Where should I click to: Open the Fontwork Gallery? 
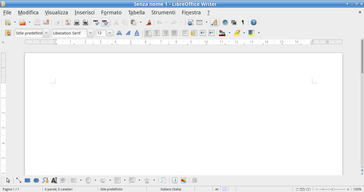pyautogui.click(x=175, y=180)
